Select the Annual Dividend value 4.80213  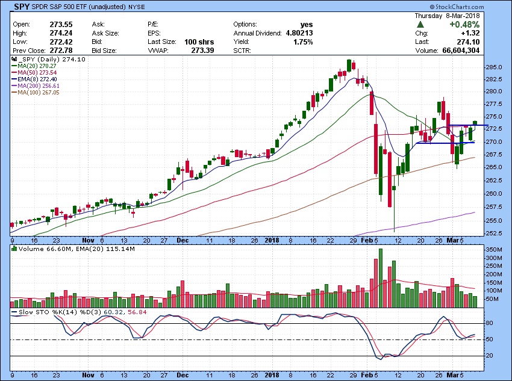tap(299, 33)
